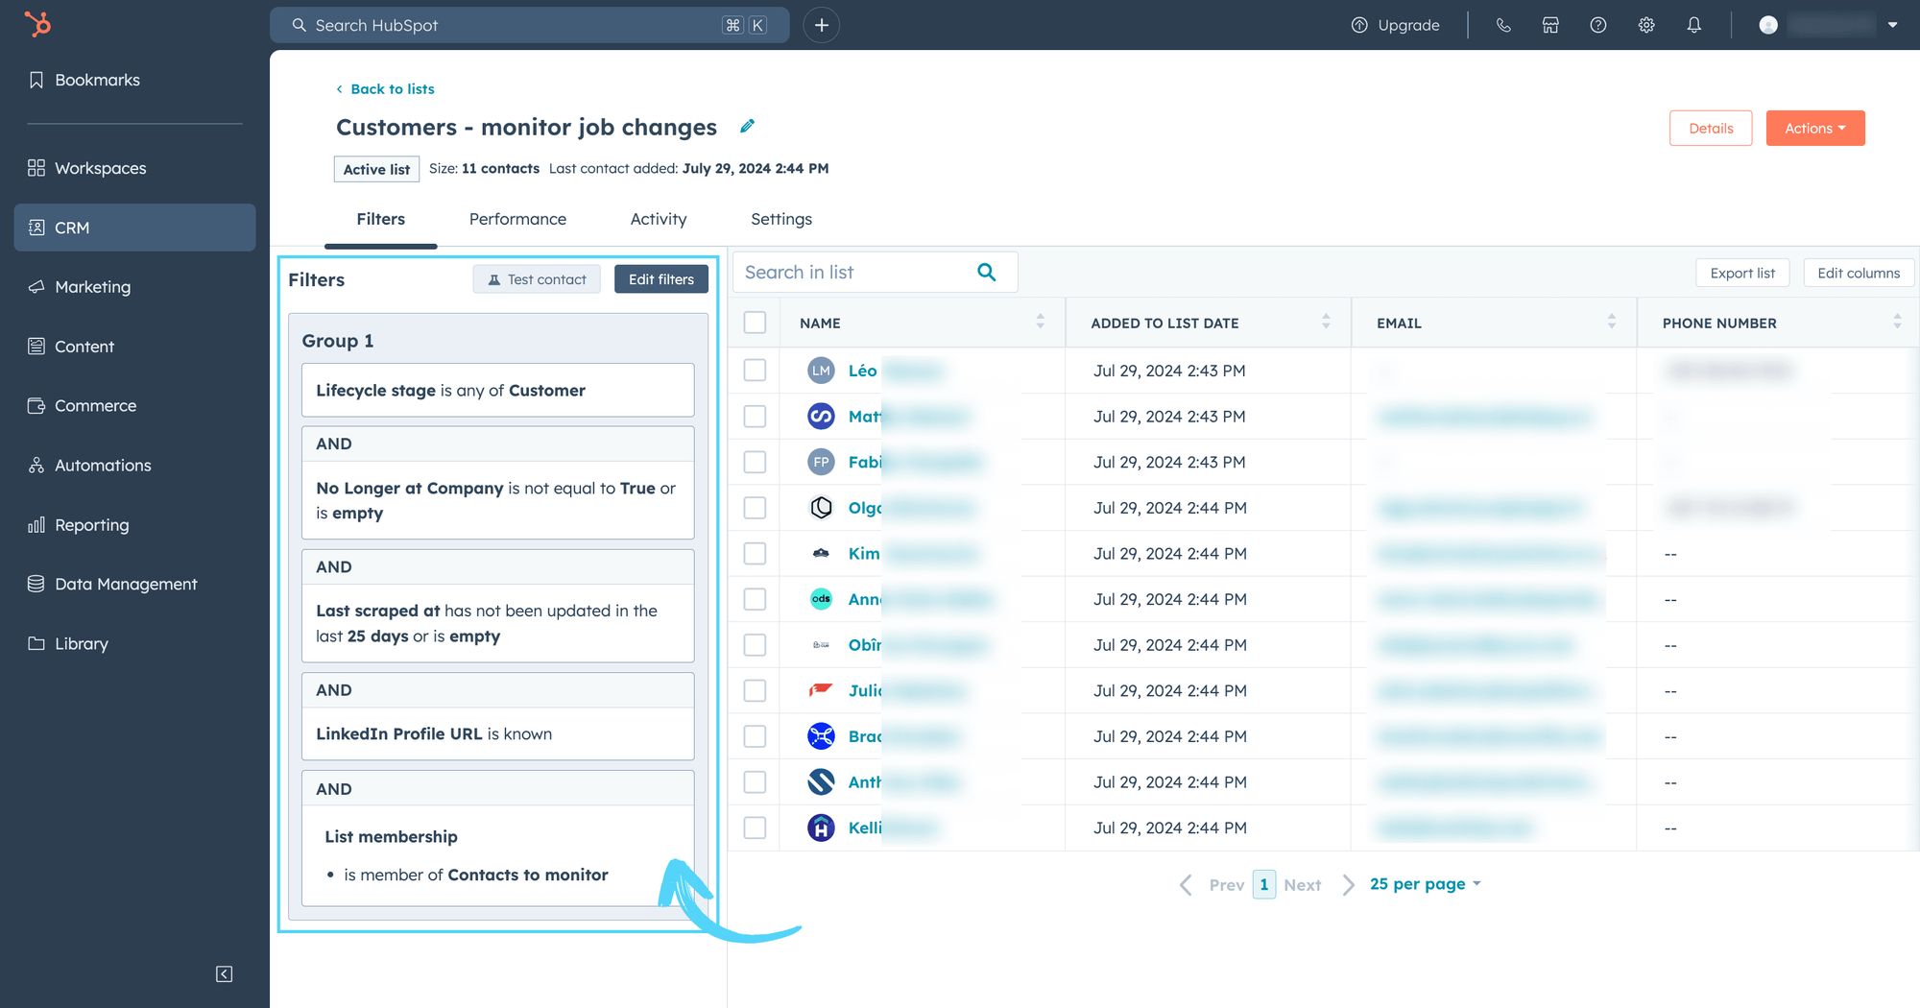Click the Export list button
This screenshot has width=1920, height=1008.
[1742, 273]
